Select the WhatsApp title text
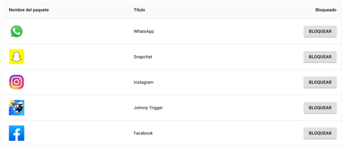Screen dimensions: 342x146 pyautogui.click(x=144, y=31)
